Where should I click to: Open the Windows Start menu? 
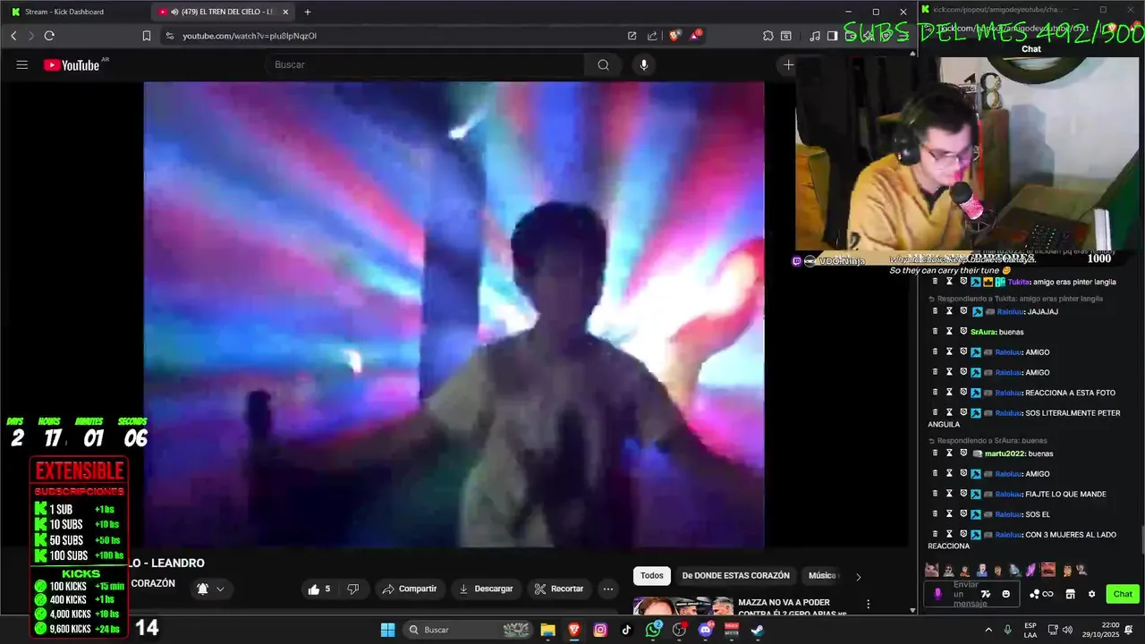[x=387, y=630]
